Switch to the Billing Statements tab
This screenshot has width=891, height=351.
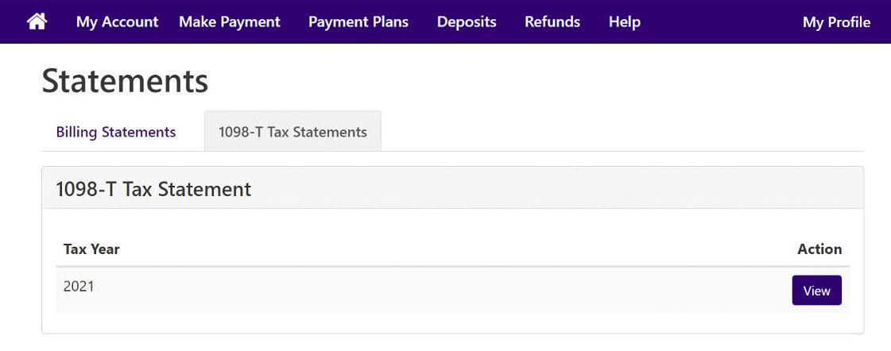[116, 132]
